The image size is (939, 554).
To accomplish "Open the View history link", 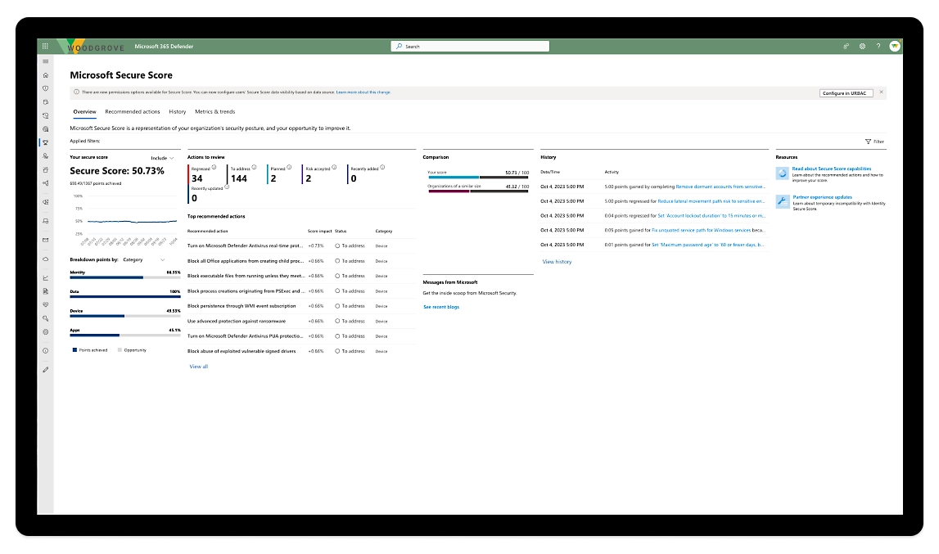I will click(x=557, y=262).
